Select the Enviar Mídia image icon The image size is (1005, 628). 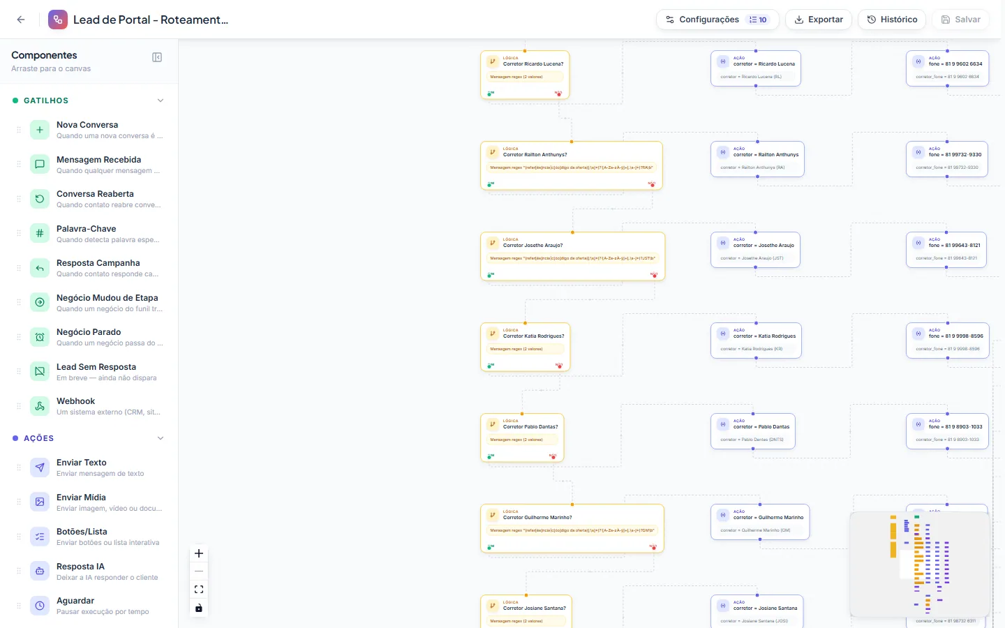point(40,502)
